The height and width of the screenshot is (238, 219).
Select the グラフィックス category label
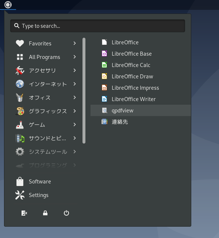48,111
